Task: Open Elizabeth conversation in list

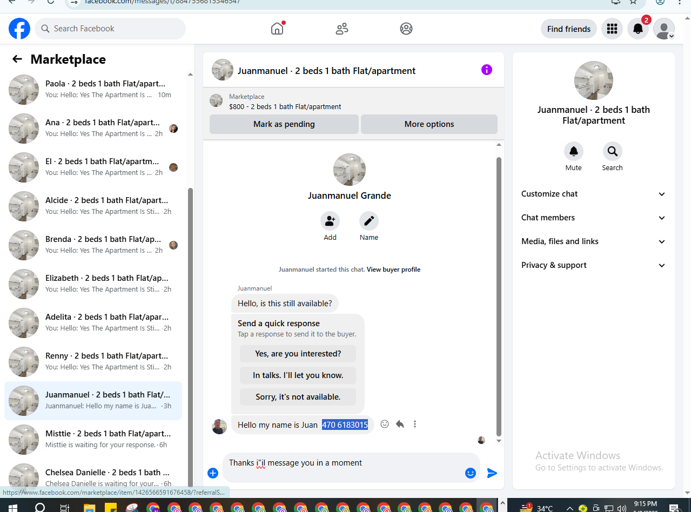Action: (x=93, y=284)
